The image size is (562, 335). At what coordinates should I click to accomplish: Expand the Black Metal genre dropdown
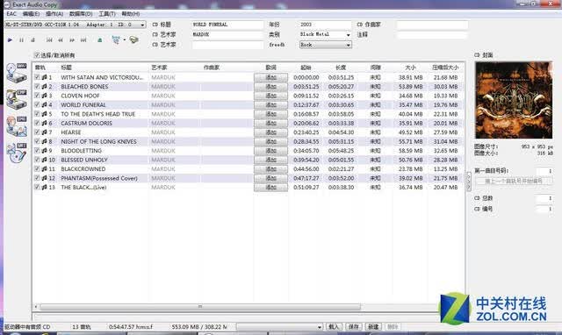click(348, 35)
